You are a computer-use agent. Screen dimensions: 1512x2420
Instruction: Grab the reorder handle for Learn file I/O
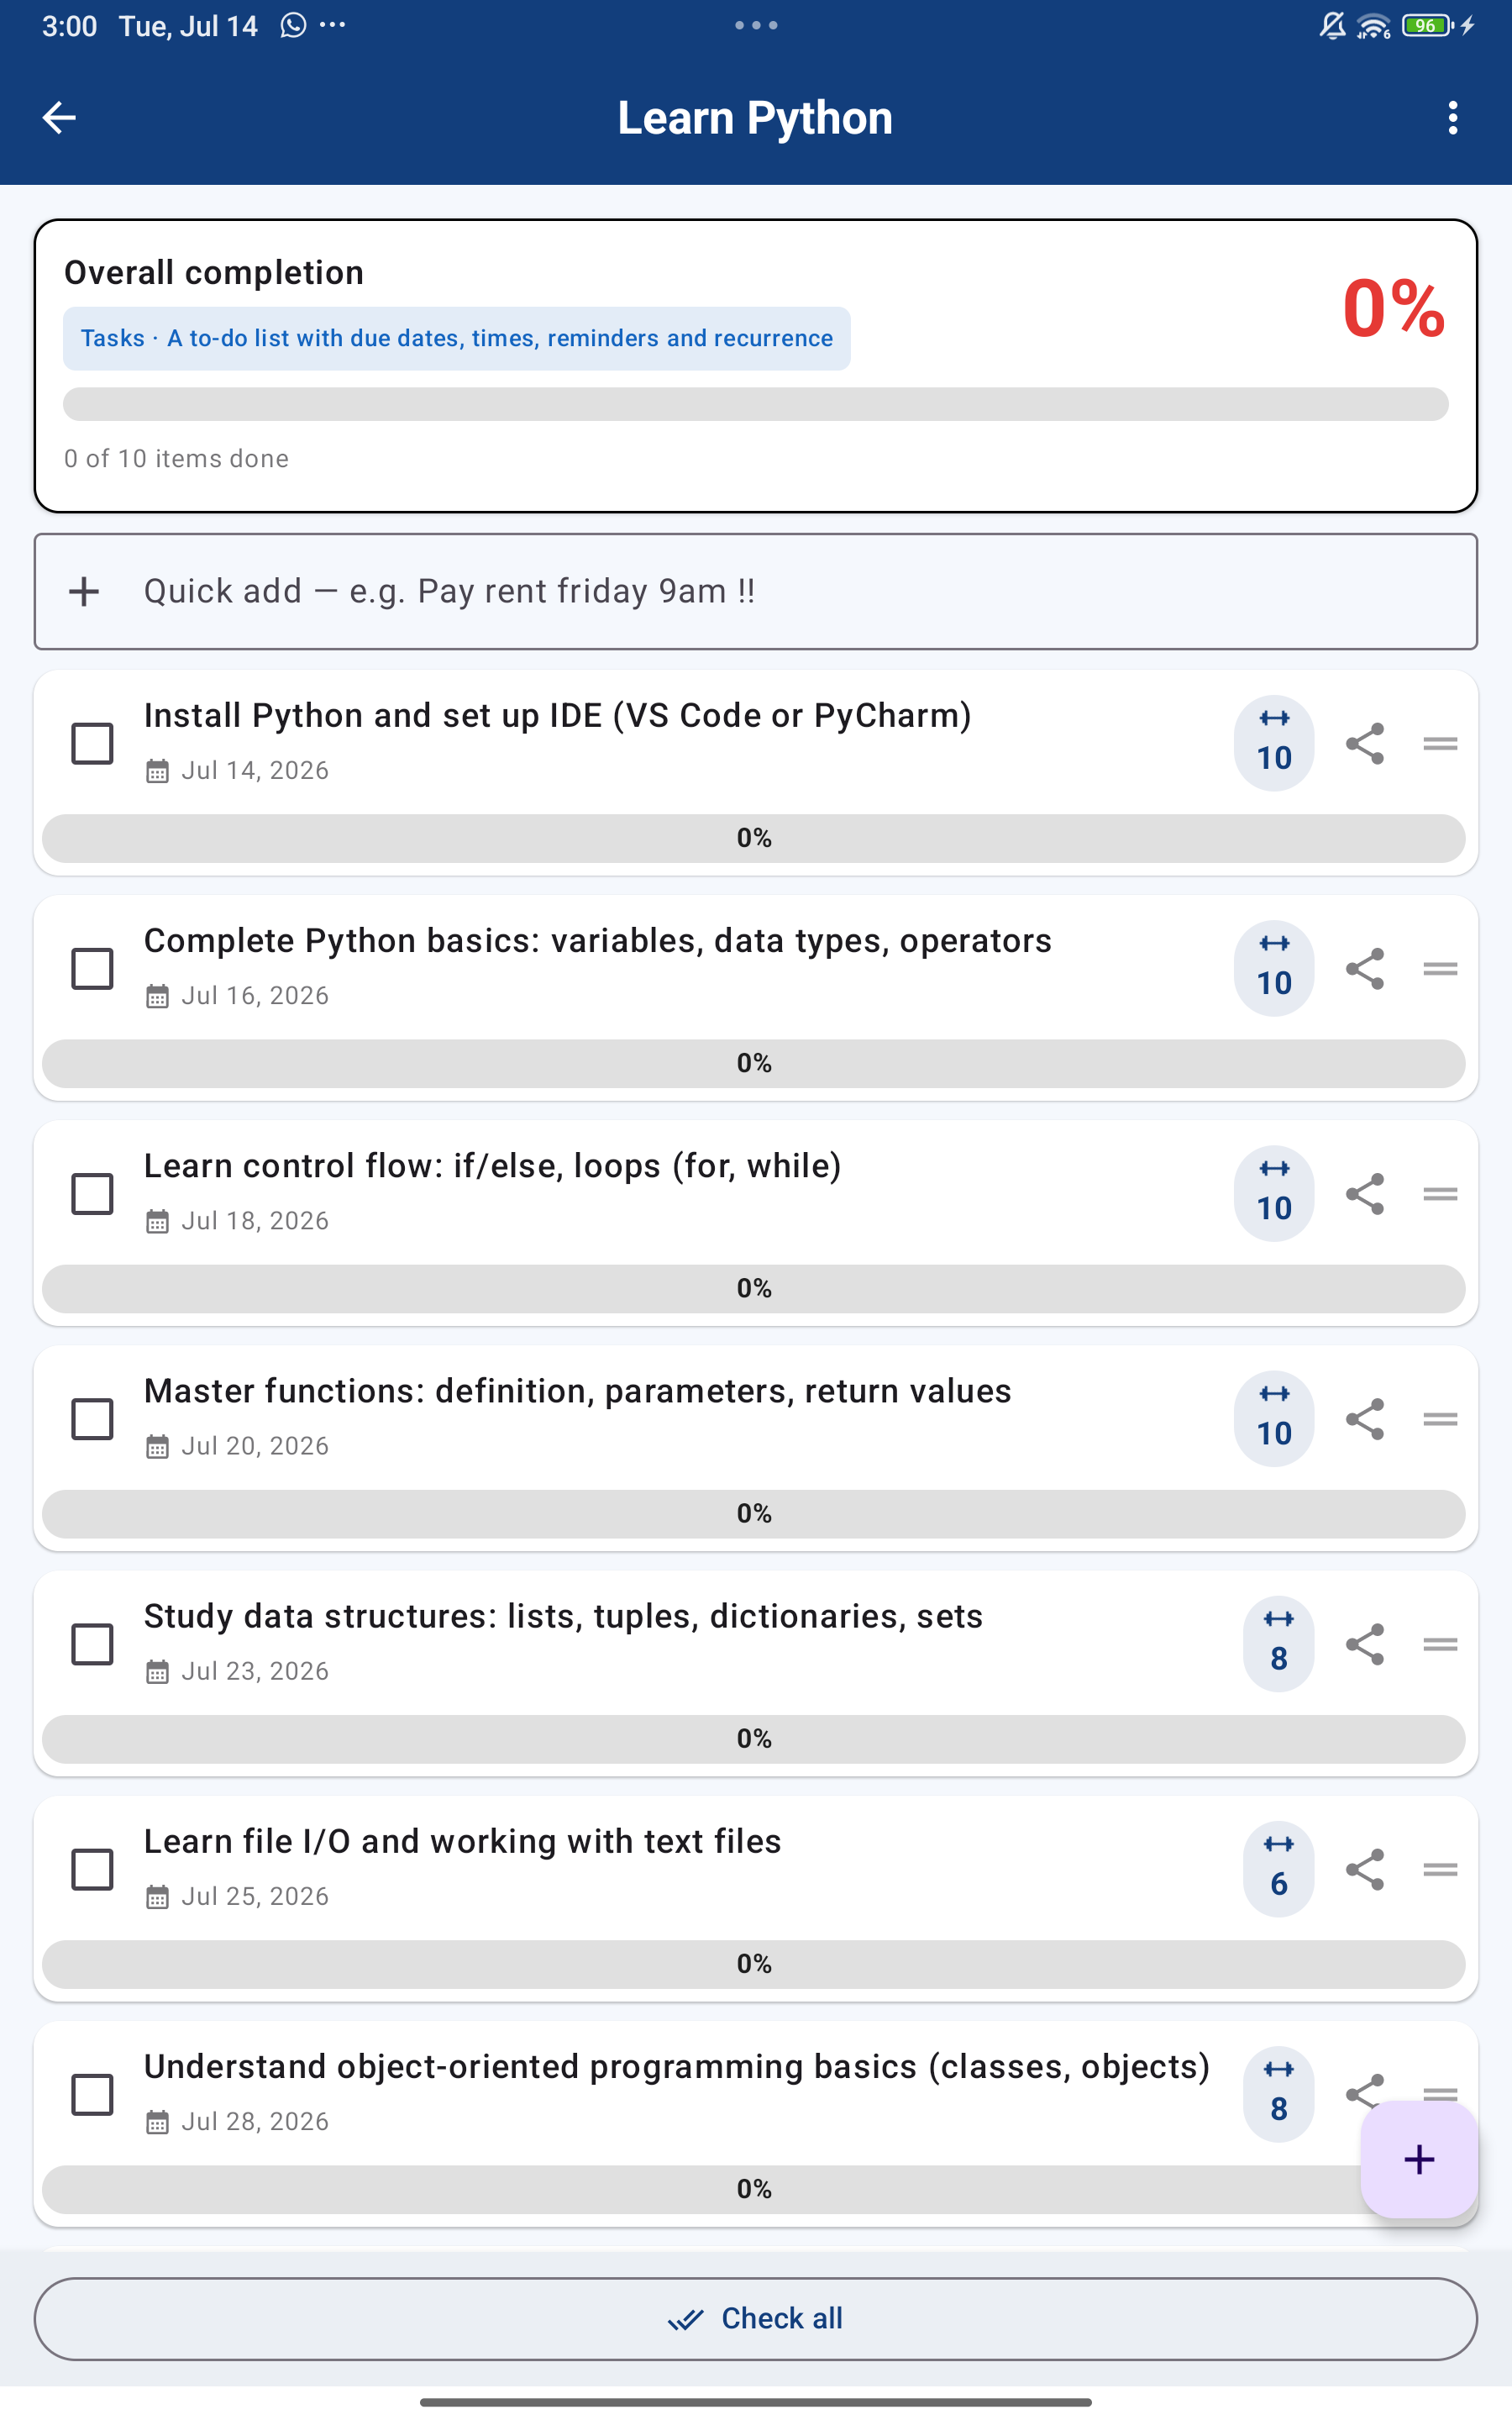[x=1440, y=1868]
